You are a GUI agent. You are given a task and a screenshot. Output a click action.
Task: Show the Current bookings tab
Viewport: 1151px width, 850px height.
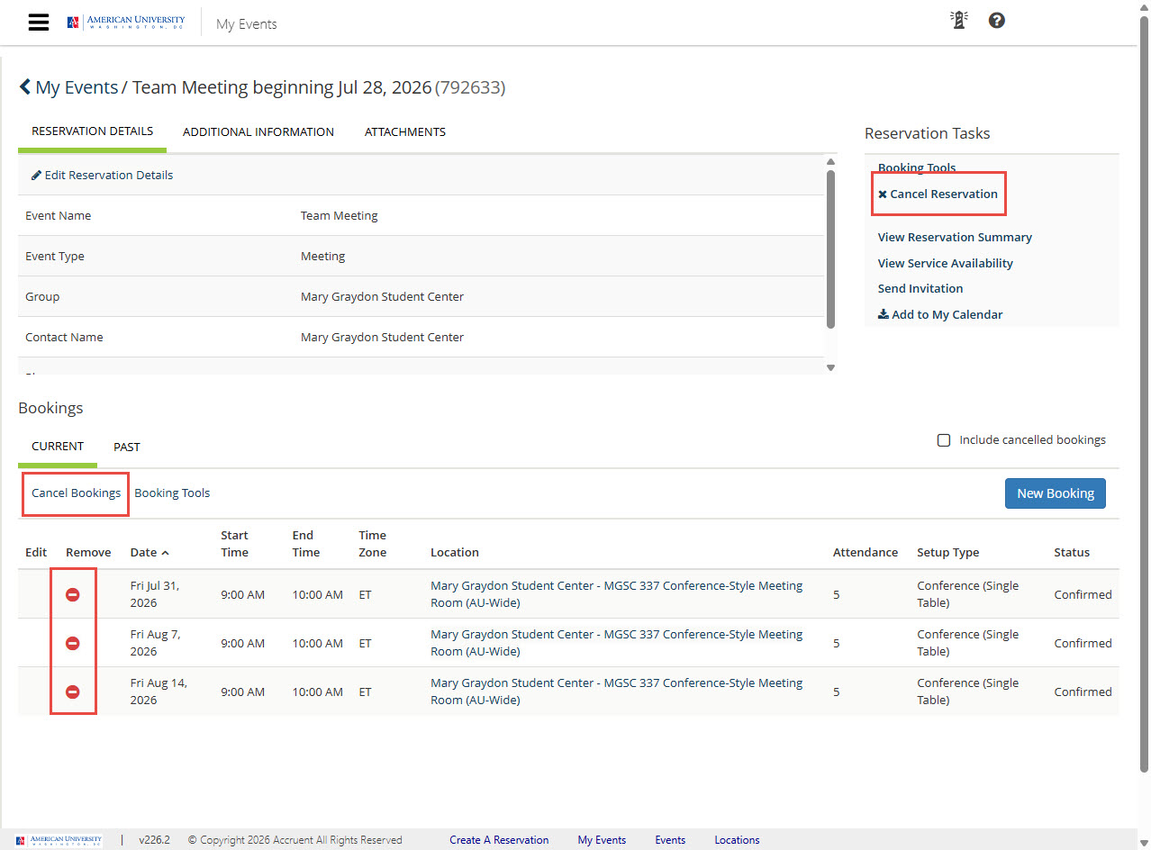(x=58, y=446)
